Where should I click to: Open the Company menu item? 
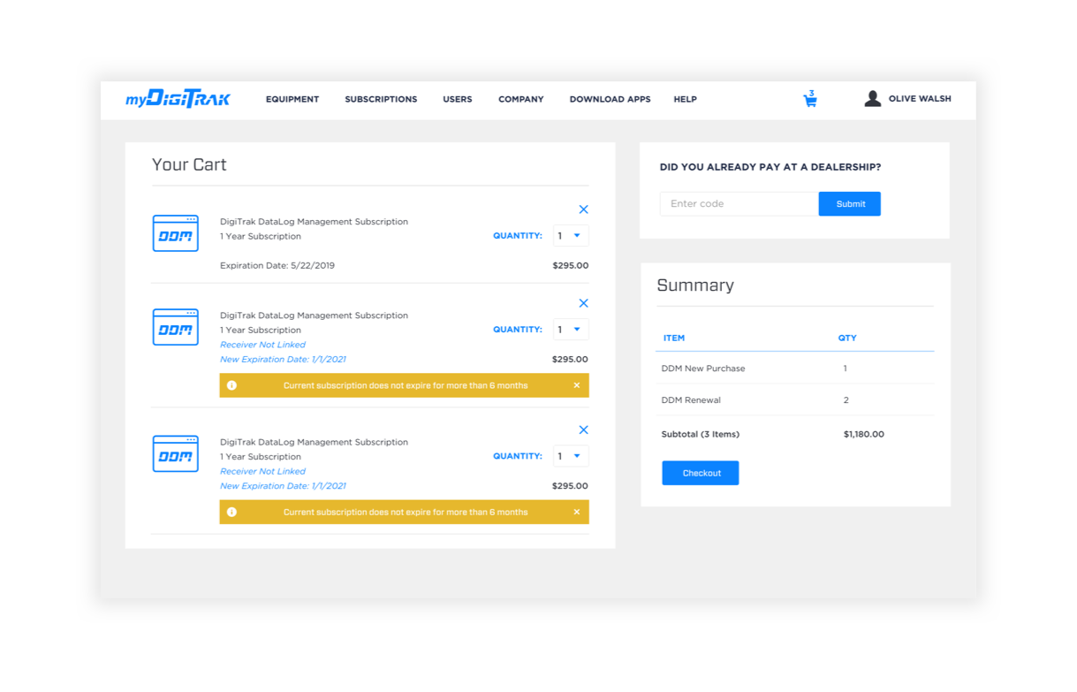[521, 99]
